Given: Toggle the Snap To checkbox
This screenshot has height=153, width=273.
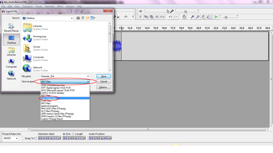Looking at the screenshot, I should 36,138.
